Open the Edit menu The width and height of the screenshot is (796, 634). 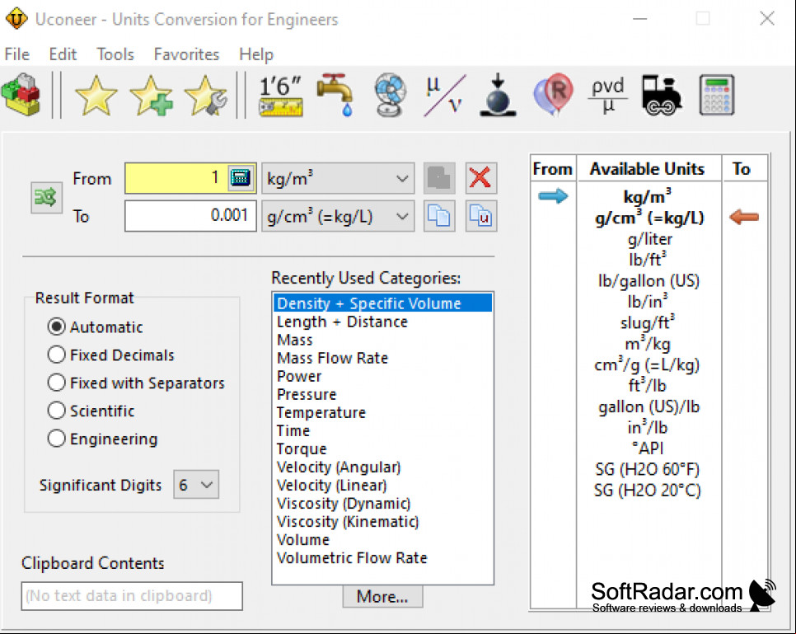click(63, 54)
